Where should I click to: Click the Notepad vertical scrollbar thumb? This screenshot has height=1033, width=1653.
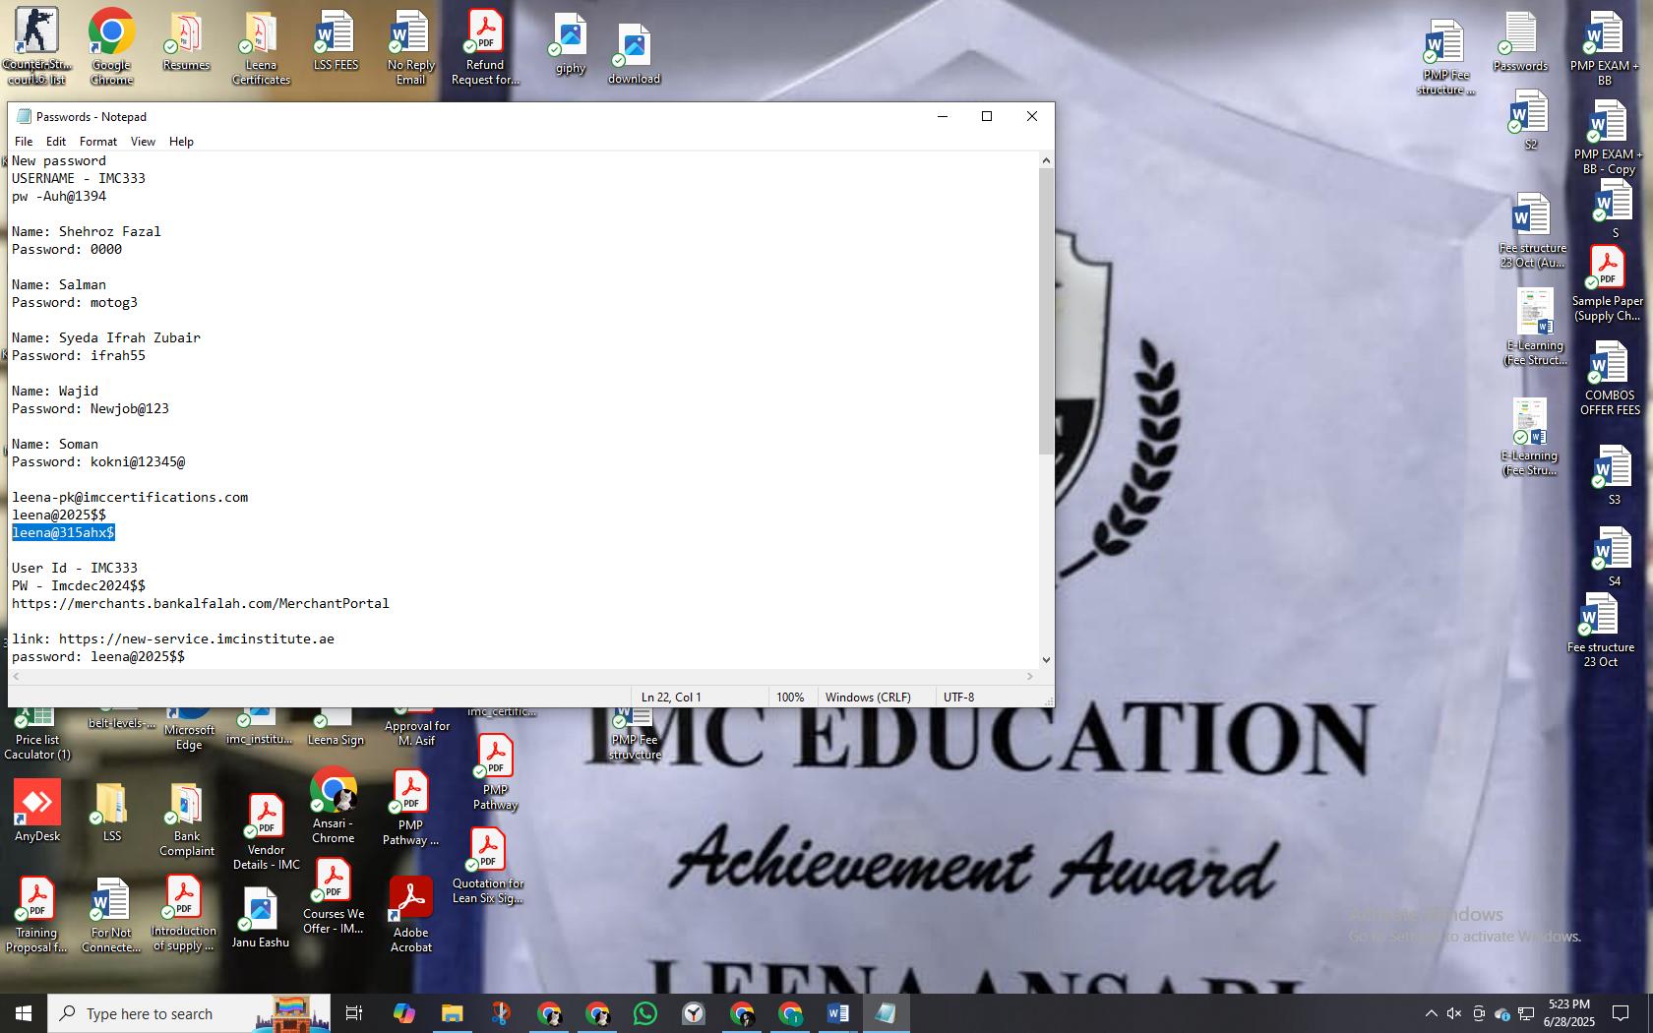click(x=1046, y=312)
